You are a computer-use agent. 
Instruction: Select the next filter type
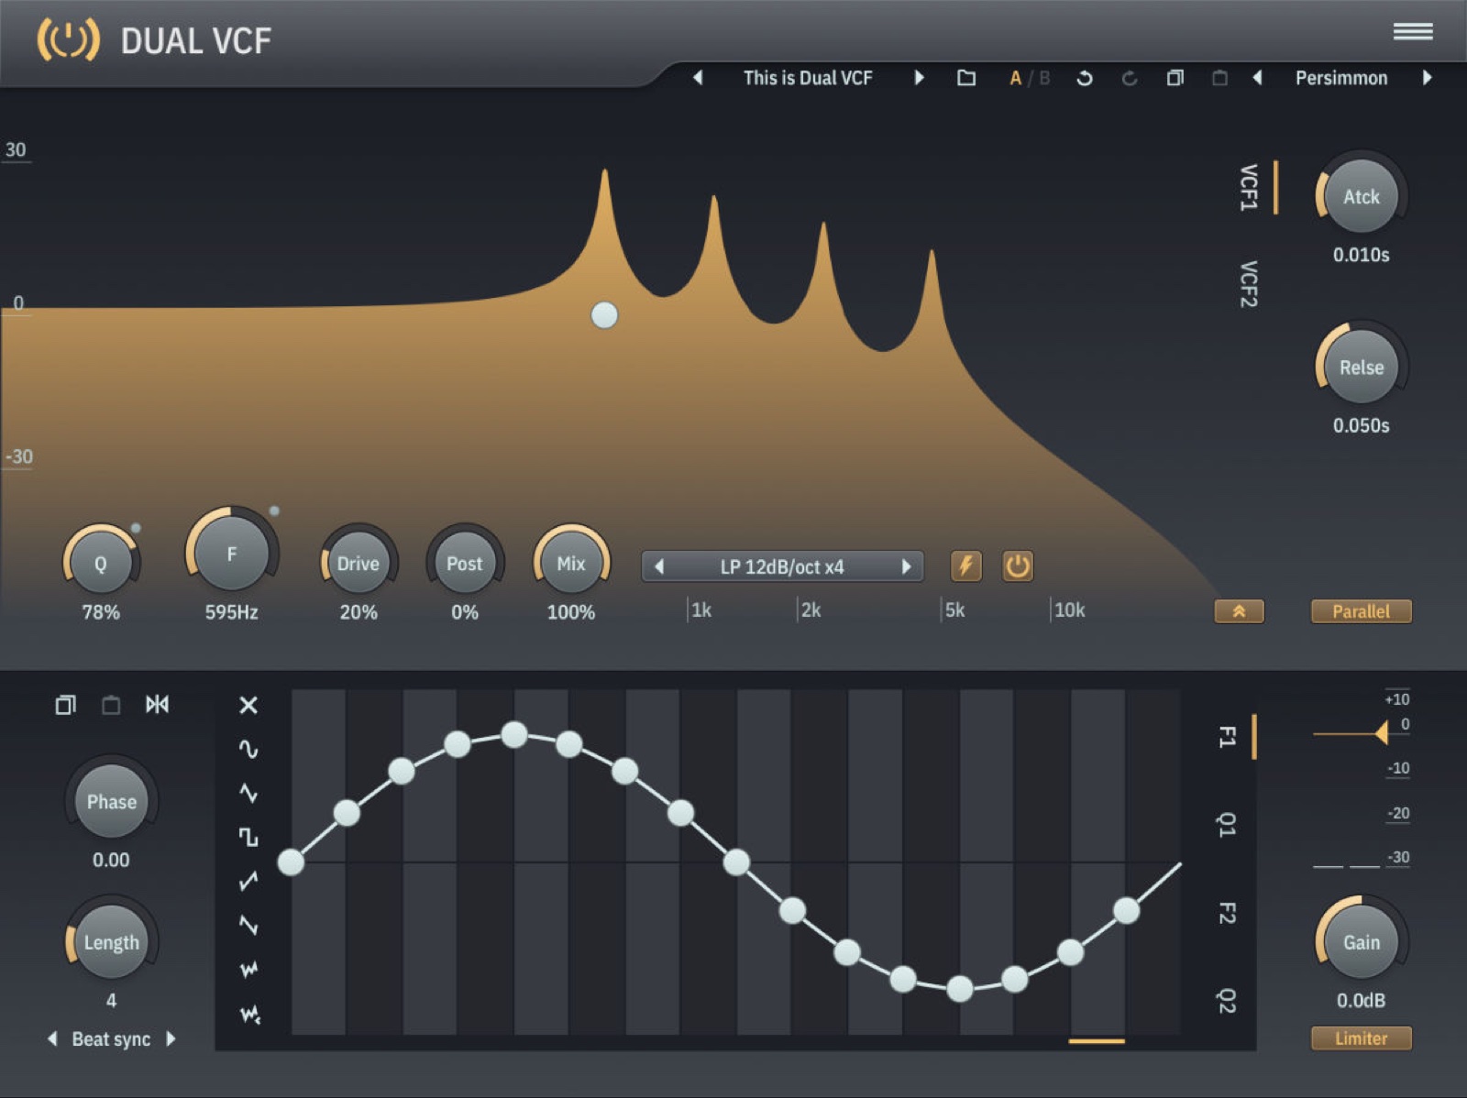(x=906, y=566)
